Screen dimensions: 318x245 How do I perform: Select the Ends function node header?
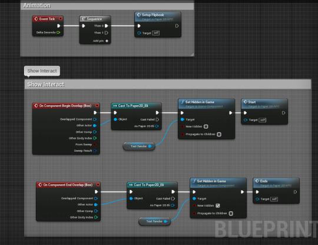tap(276, 183)
